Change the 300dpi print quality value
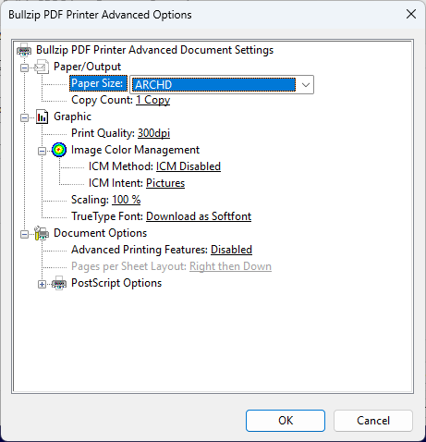Image resolution: width=426 pixels, height=442 pixels. 153,133
